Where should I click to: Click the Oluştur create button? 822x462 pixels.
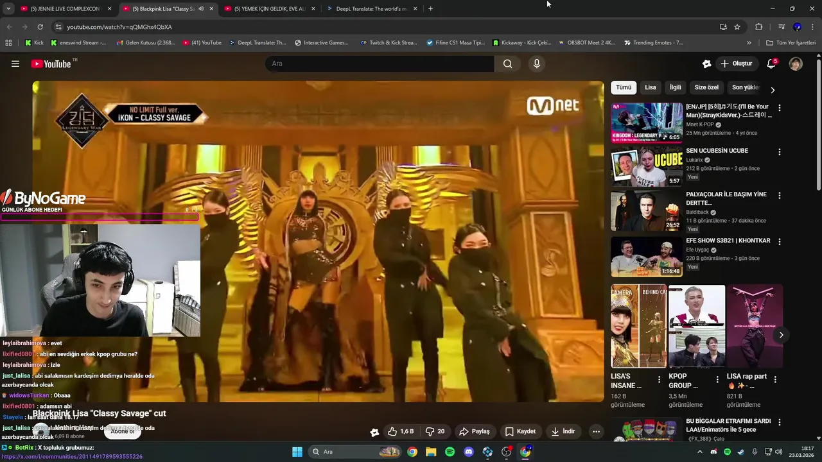(x=736, y=64)
